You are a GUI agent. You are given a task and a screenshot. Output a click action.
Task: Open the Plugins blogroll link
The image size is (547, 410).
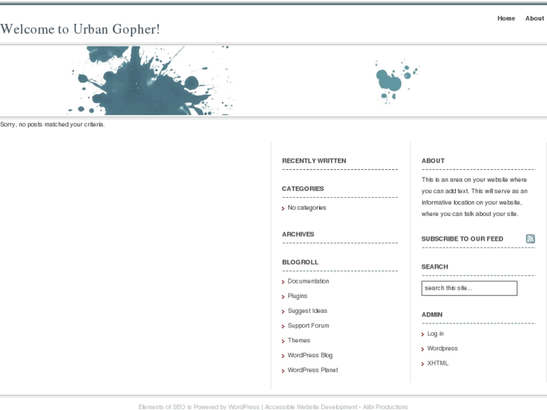[297, 296]
